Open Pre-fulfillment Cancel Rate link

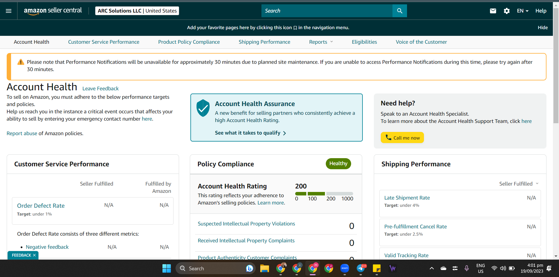pos(415,227)
